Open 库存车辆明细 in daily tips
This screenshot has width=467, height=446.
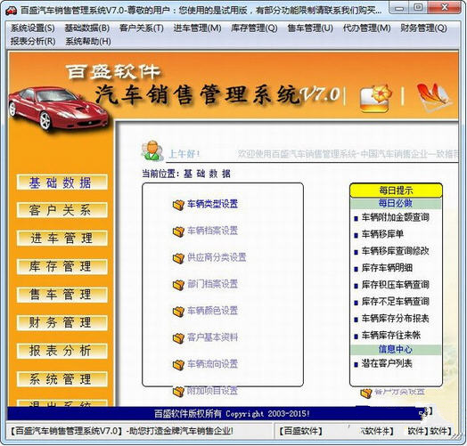click(387, 268)
